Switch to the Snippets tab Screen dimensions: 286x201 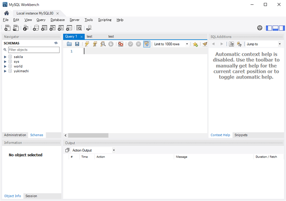click(x=241, y=135)
